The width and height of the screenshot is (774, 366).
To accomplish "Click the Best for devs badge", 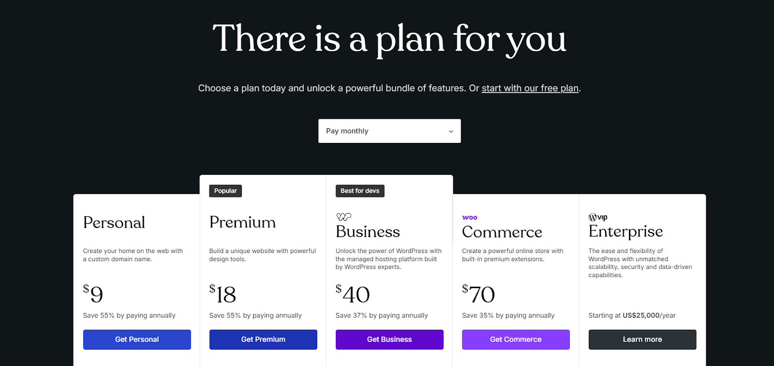I will pyautogui.click(x=360, y=191).
